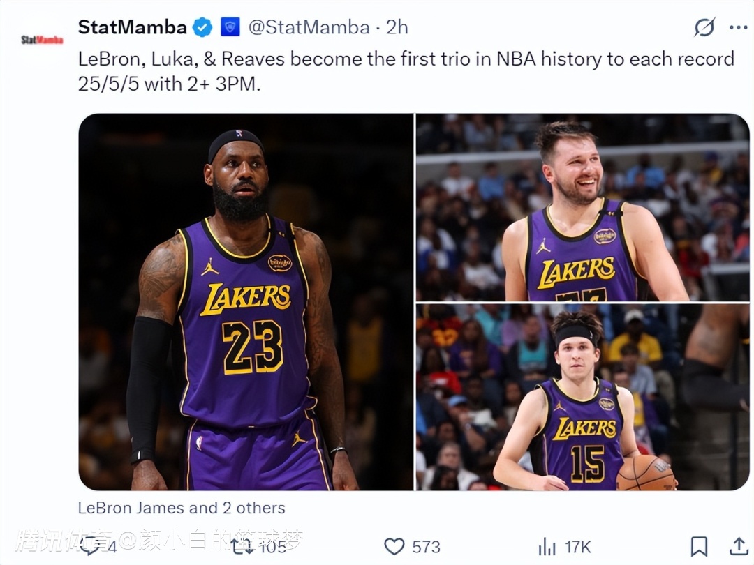
Task: Click the 17K views count
Action: click(577, 546)
